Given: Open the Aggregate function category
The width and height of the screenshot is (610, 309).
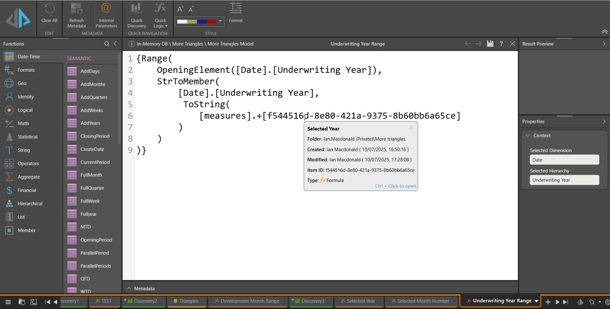Looking at the screenshot, I should point(32,177).
